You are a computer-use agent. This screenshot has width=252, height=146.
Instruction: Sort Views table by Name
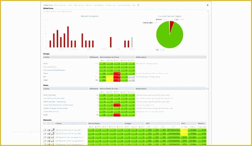[x=66, y=89]
